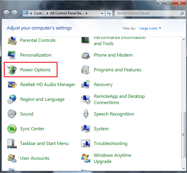
Task: Open the Programs and Features link
Action: (x=117, y=70)
